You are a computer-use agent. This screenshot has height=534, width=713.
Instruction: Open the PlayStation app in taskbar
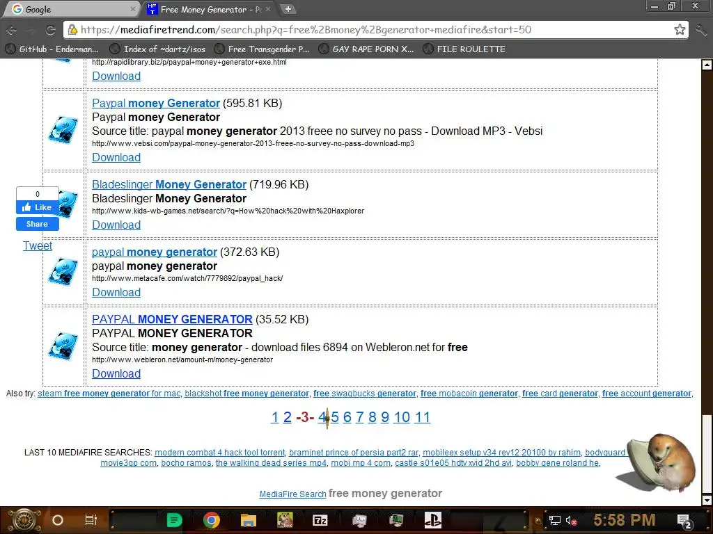(x=432, y=520)
